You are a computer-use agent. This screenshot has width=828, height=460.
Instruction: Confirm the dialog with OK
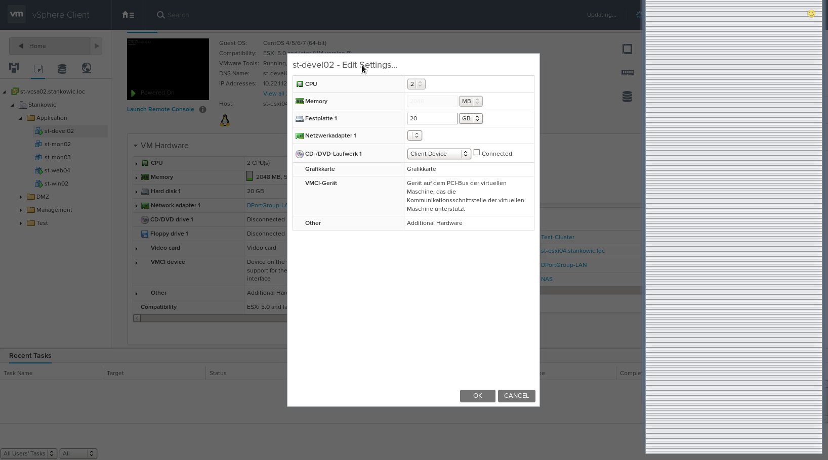(477, 396)
